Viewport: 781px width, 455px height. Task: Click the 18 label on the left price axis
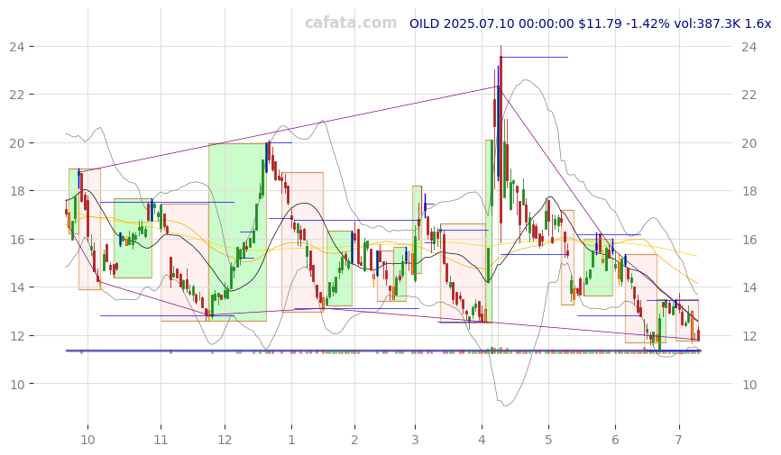(x=16, y=191)
